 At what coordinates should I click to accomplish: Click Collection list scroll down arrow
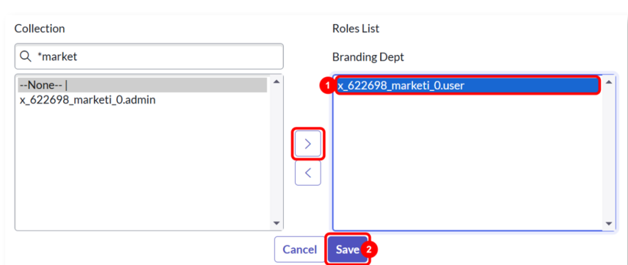(x=276, y=223)
